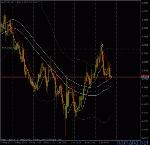This screenshot has width=150, height=145.
Task: Click the red price tag on the scale
Action: point(145,75)
